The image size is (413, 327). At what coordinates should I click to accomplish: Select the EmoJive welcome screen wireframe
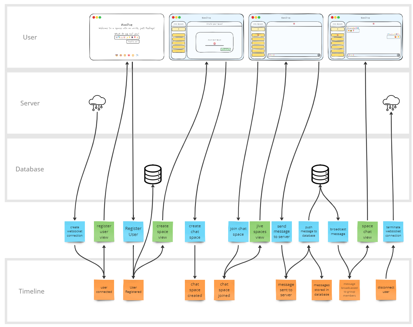click(x=127, y=37)
